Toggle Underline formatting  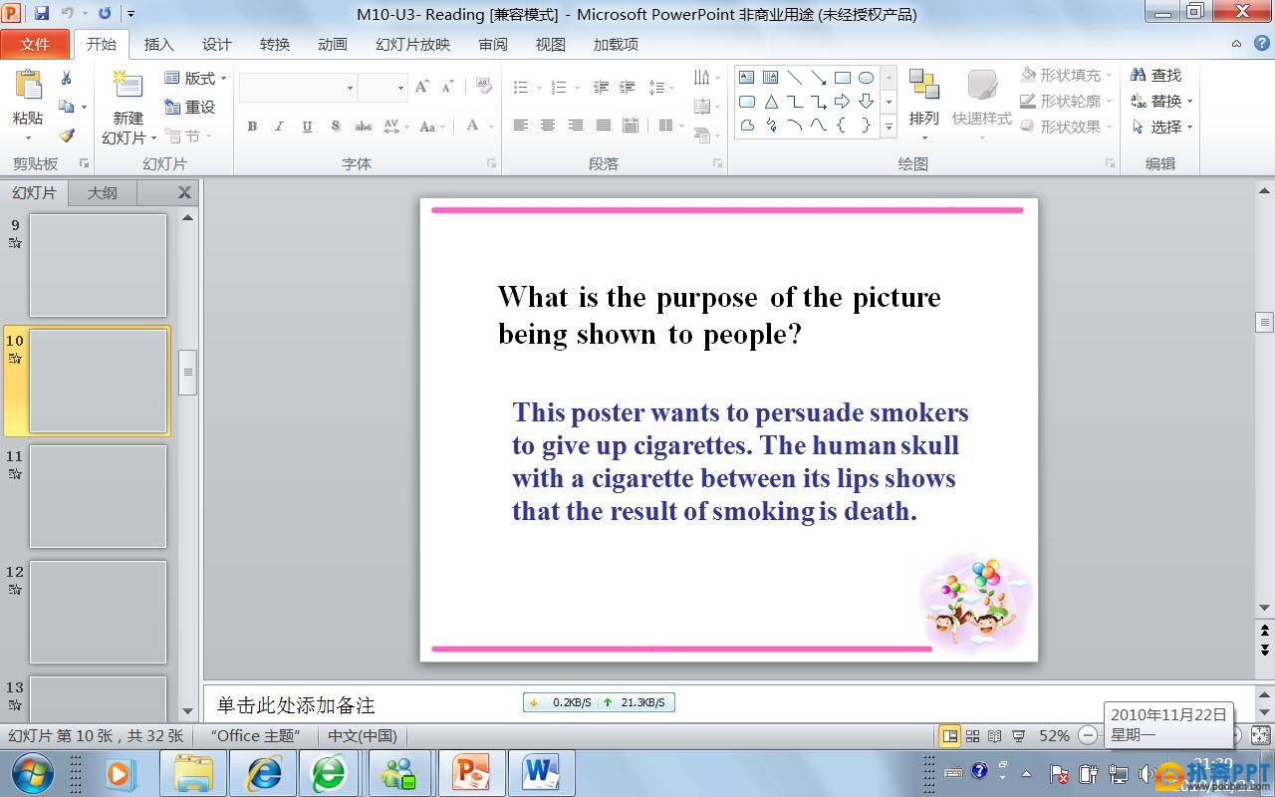click(307, 126)
